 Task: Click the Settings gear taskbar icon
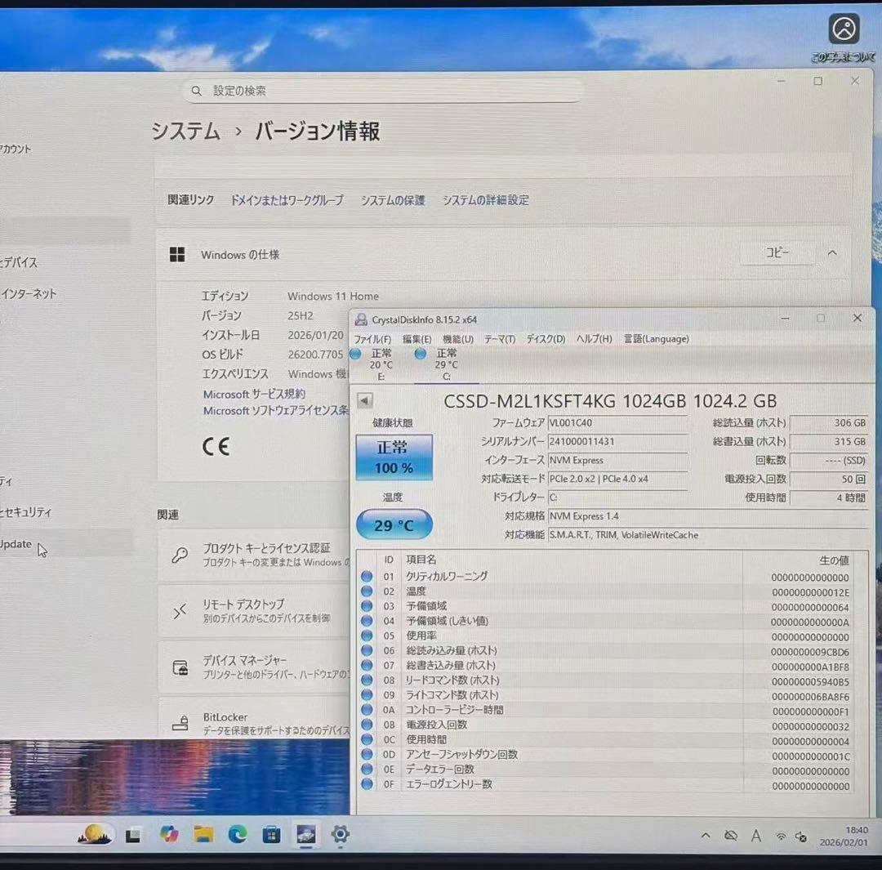340,834
